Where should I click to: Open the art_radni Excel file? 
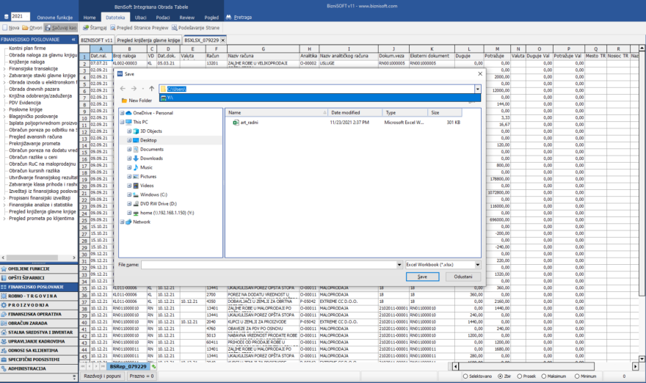point(250,123)
